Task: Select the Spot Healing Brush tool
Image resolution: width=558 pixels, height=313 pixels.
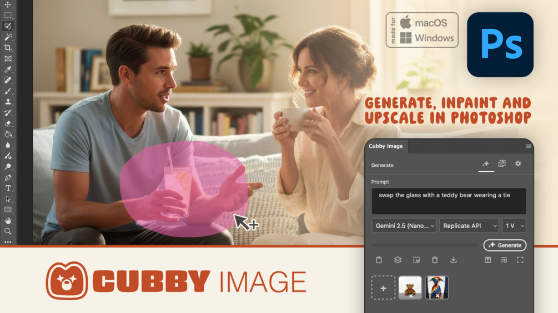Action: click(8, 80)
